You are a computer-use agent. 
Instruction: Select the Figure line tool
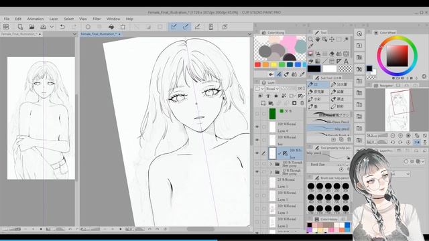pos(324,61)
